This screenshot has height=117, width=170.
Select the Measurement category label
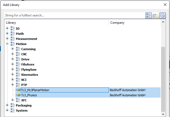pyautogui.click(x=26, y=39)
